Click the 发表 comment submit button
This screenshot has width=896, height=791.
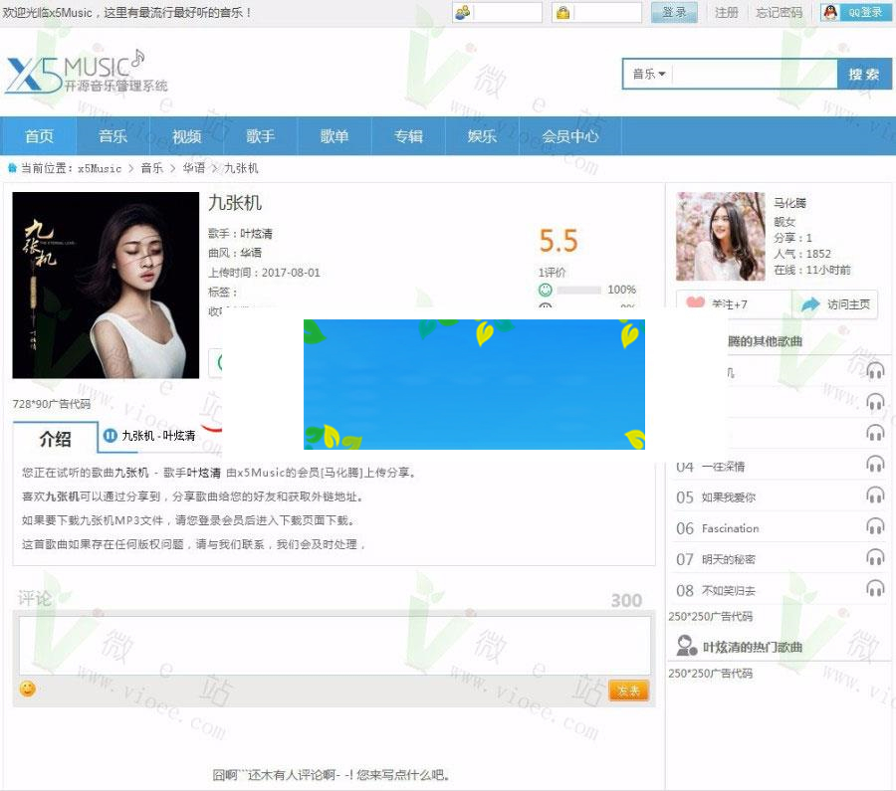point(627,688)
